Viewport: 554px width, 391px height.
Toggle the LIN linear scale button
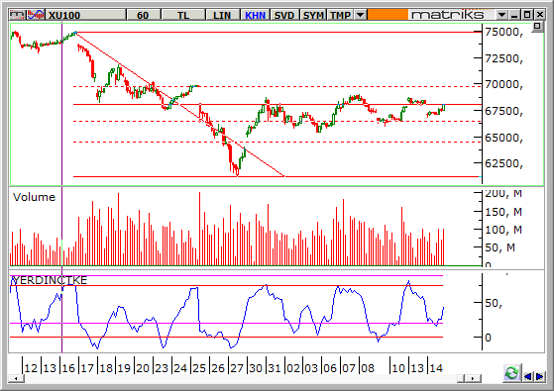click(x=222, y=15)
